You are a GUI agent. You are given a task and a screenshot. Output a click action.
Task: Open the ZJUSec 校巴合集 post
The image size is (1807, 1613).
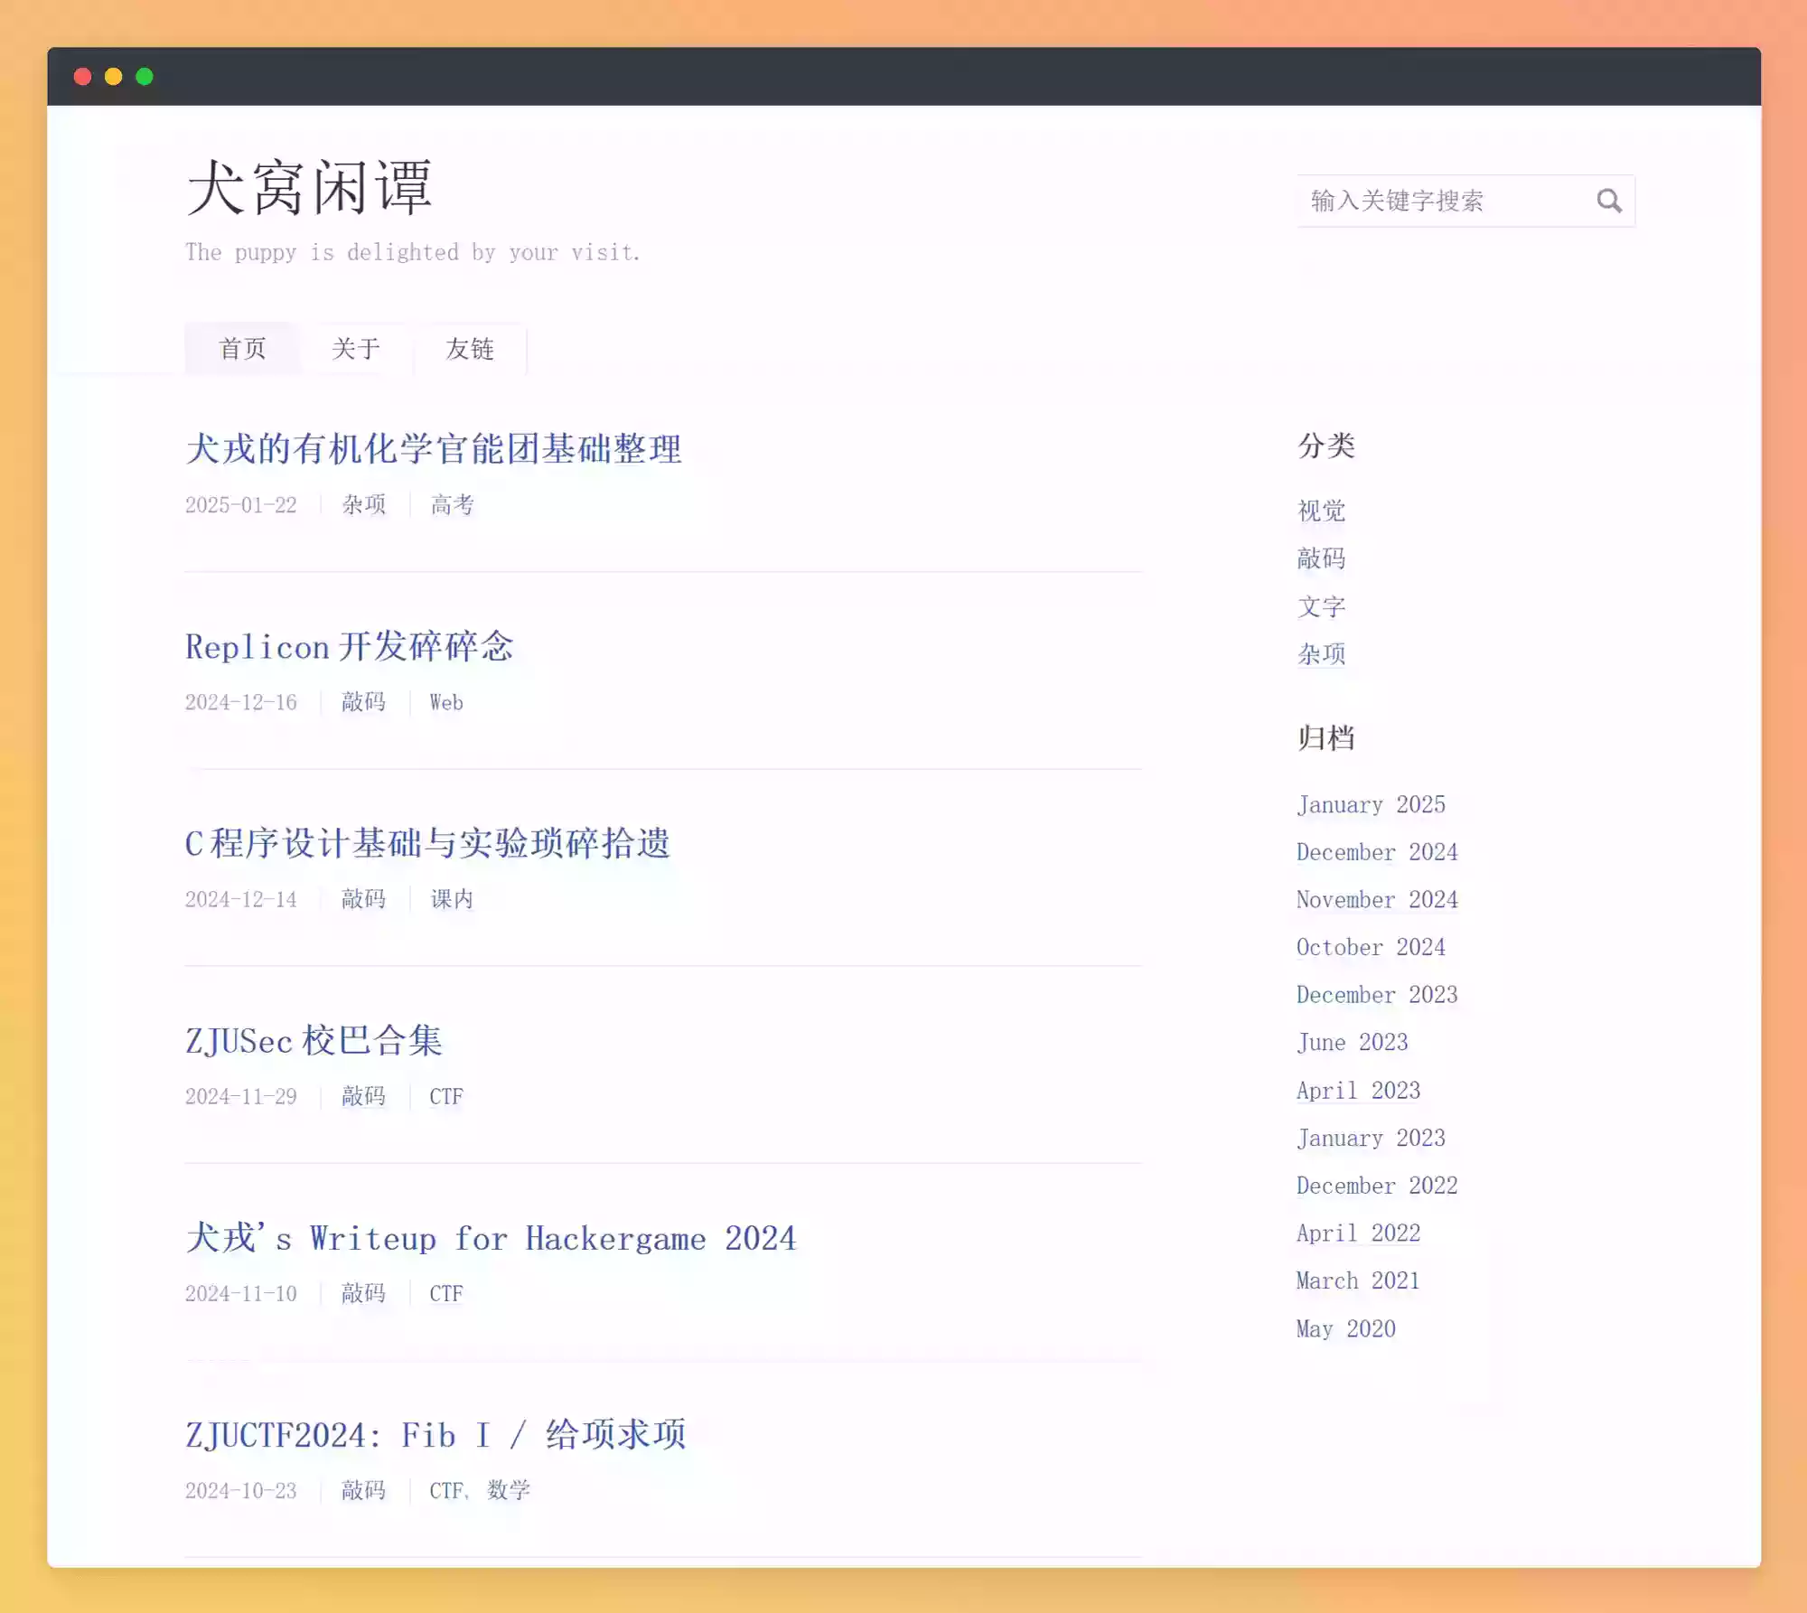click(314, 1040)
